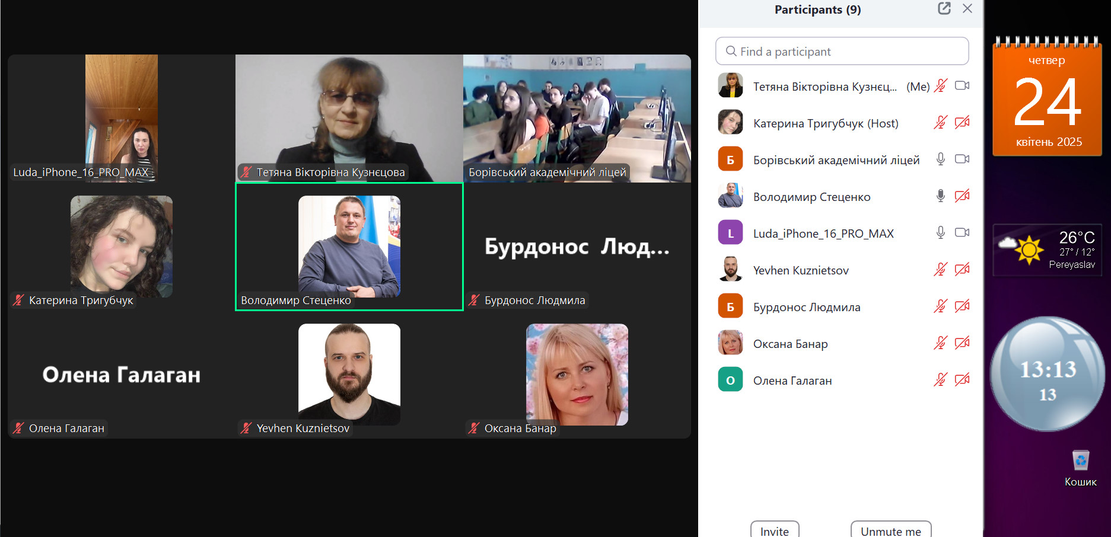Select orange Б avatar of Борівський академічний ліцей

730,159
